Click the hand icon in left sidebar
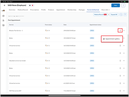 coord(3,21)
